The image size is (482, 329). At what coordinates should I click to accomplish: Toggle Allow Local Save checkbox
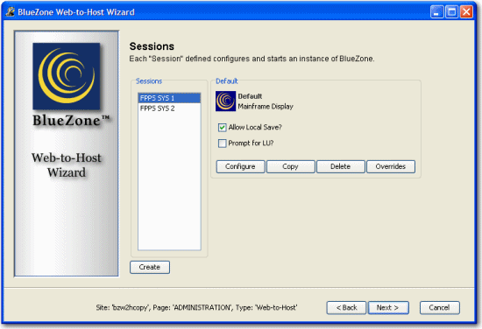pos(222,128)
